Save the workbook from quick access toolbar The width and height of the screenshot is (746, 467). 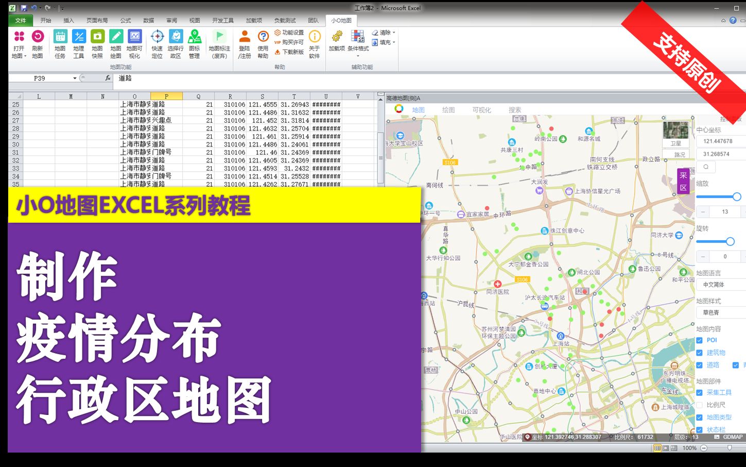coord(24,8)
